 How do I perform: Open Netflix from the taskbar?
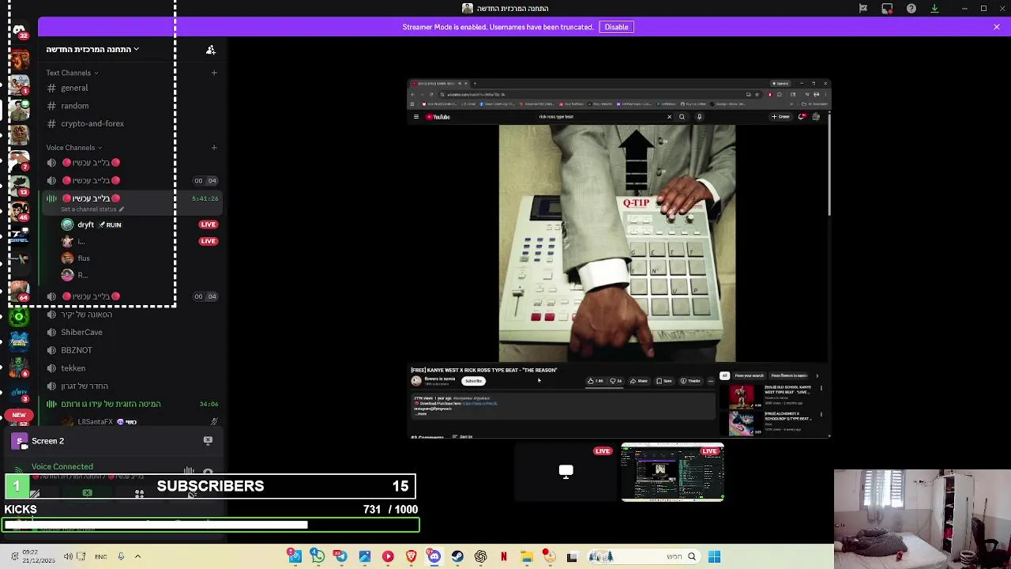[x=503, y=556]
